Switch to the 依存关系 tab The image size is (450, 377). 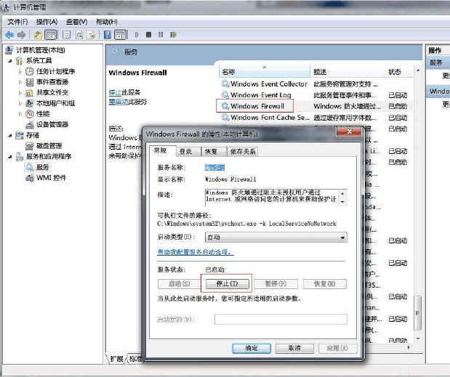[x=241, y=152]
